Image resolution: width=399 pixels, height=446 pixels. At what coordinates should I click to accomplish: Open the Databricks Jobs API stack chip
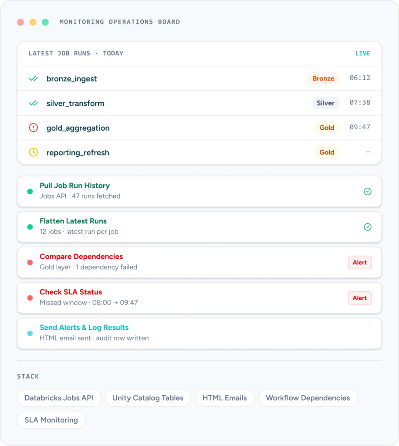point(59,398)
